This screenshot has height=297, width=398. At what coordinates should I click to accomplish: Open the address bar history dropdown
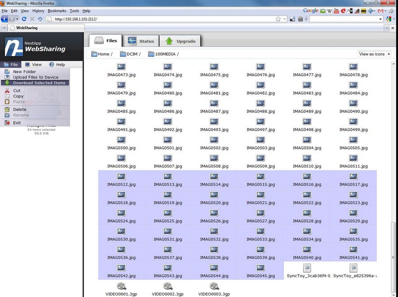pyautogui.click(x=285, y=19)
